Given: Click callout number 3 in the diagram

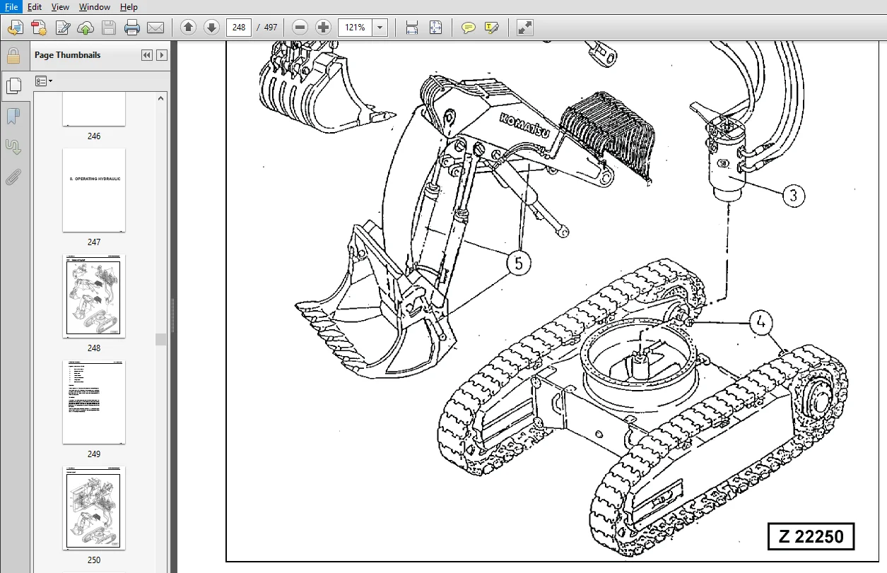Looking at the screenshot, I should pos(793,195).
